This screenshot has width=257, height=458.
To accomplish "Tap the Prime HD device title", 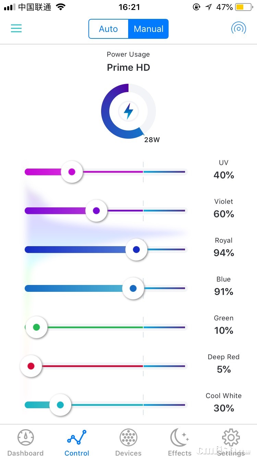I will [128, 67].
